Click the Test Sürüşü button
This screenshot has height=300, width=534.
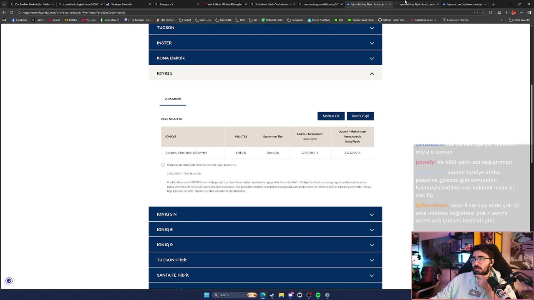pos(360,116)
